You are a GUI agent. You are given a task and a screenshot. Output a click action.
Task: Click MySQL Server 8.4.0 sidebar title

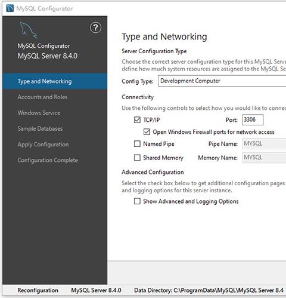48,56
